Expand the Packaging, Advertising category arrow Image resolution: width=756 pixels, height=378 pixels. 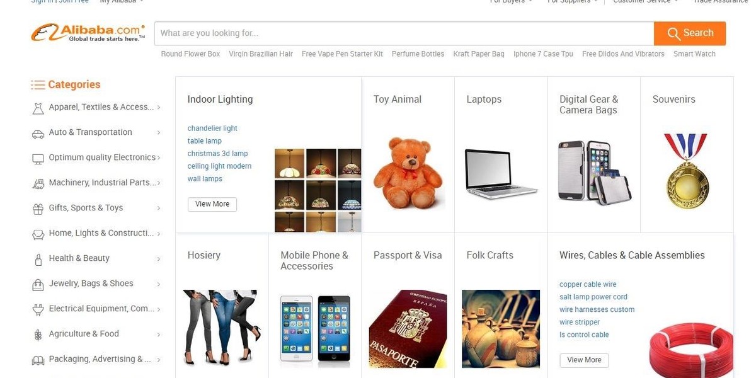pyautogui.click(x=159, y=360)
